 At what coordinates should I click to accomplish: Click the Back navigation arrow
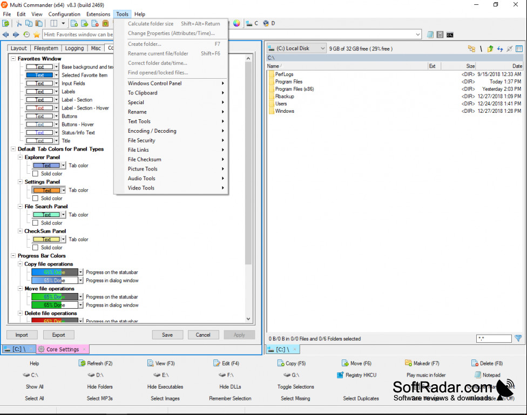6,35
